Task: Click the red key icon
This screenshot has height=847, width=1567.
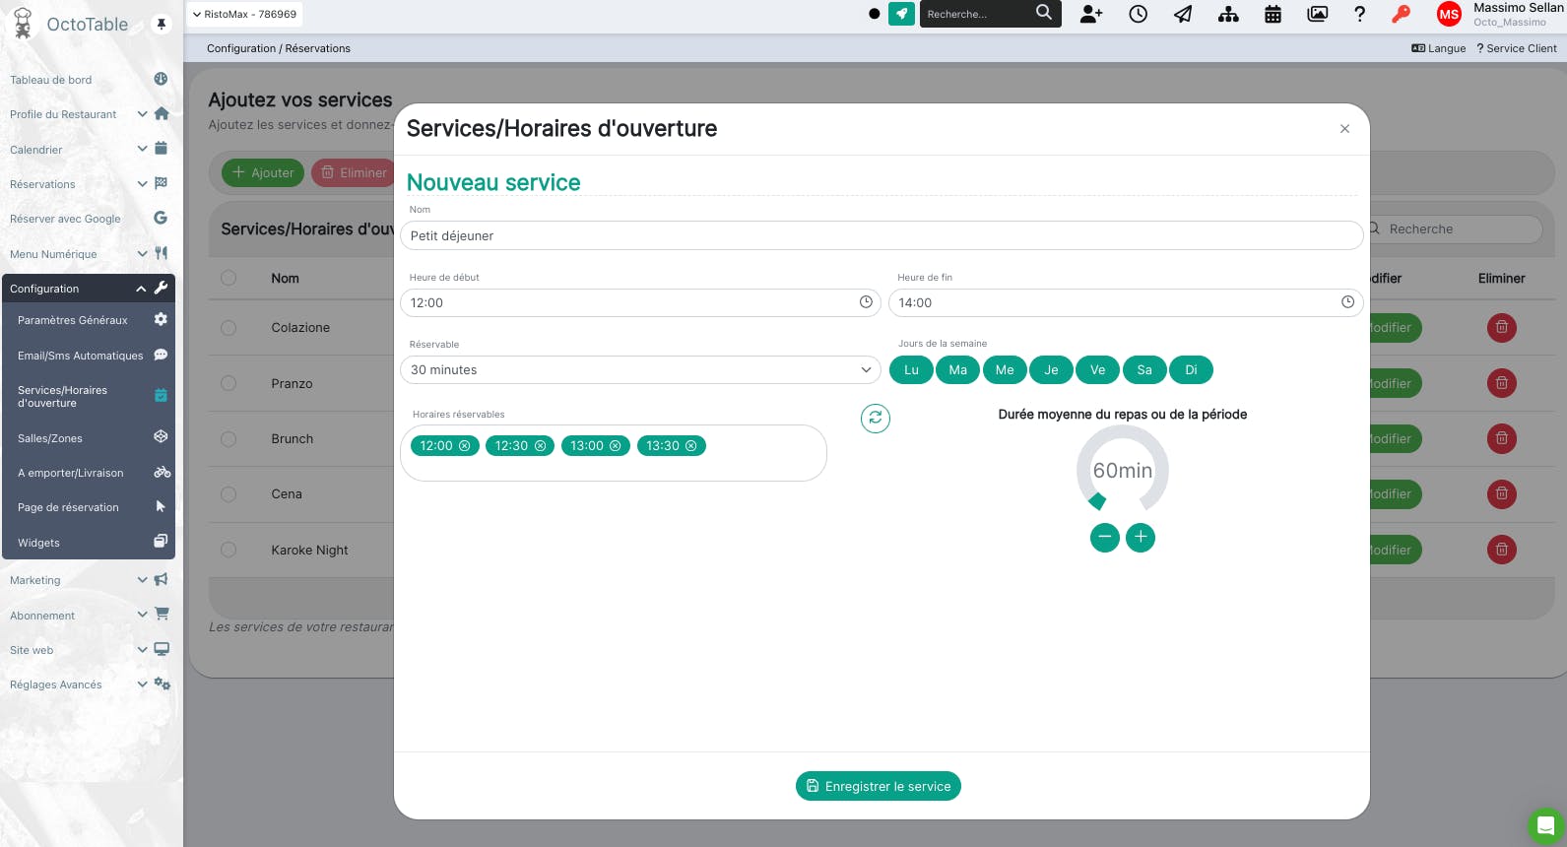Action: [1401, 14]
